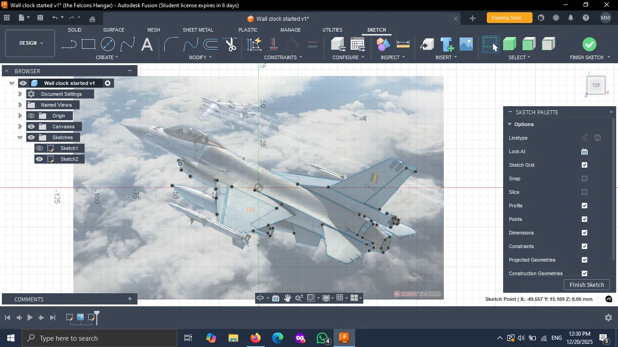Hide the Canvases folder using its eye

point(31,127)
